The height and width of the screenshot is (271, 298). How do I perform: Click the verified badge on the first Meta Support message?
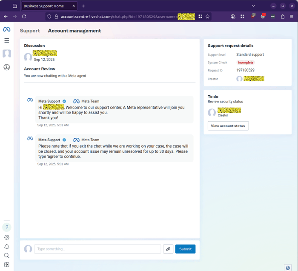64,101
